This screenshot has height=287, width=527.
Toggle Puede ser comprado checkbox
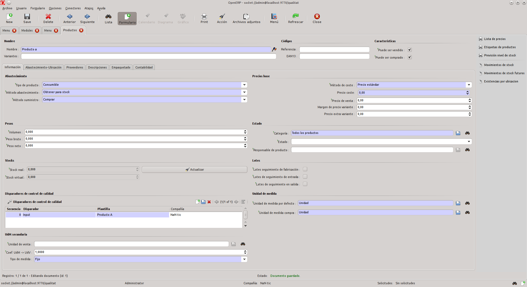[410, 57]
